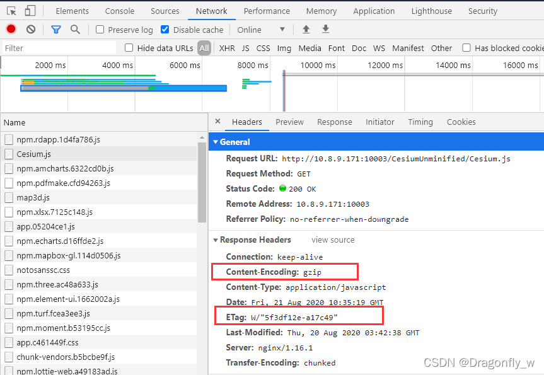Click the file icon beside npm.amcharts.6322cd0b.js

point(9,169)
